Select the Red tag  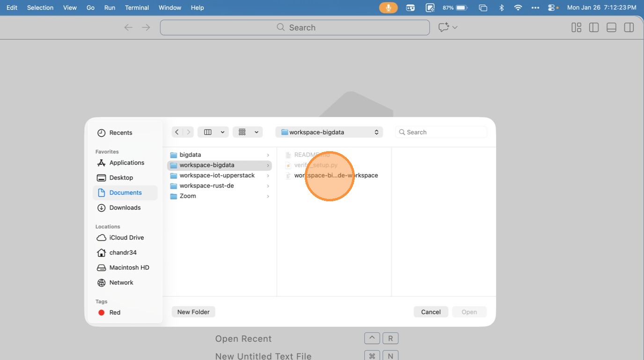(125, 313)
